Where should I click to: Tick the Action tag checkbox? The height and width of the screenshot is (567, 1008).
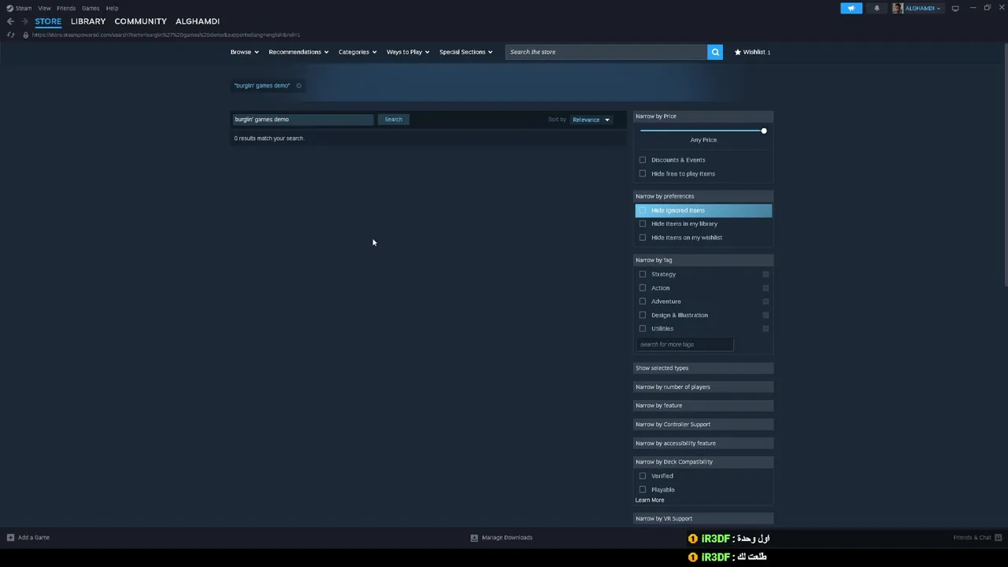coord(643,287)
